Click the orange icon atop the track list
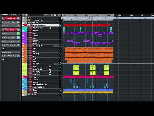Image resolution: width=154 pixels, height=116 pixels. click(52, 15)
